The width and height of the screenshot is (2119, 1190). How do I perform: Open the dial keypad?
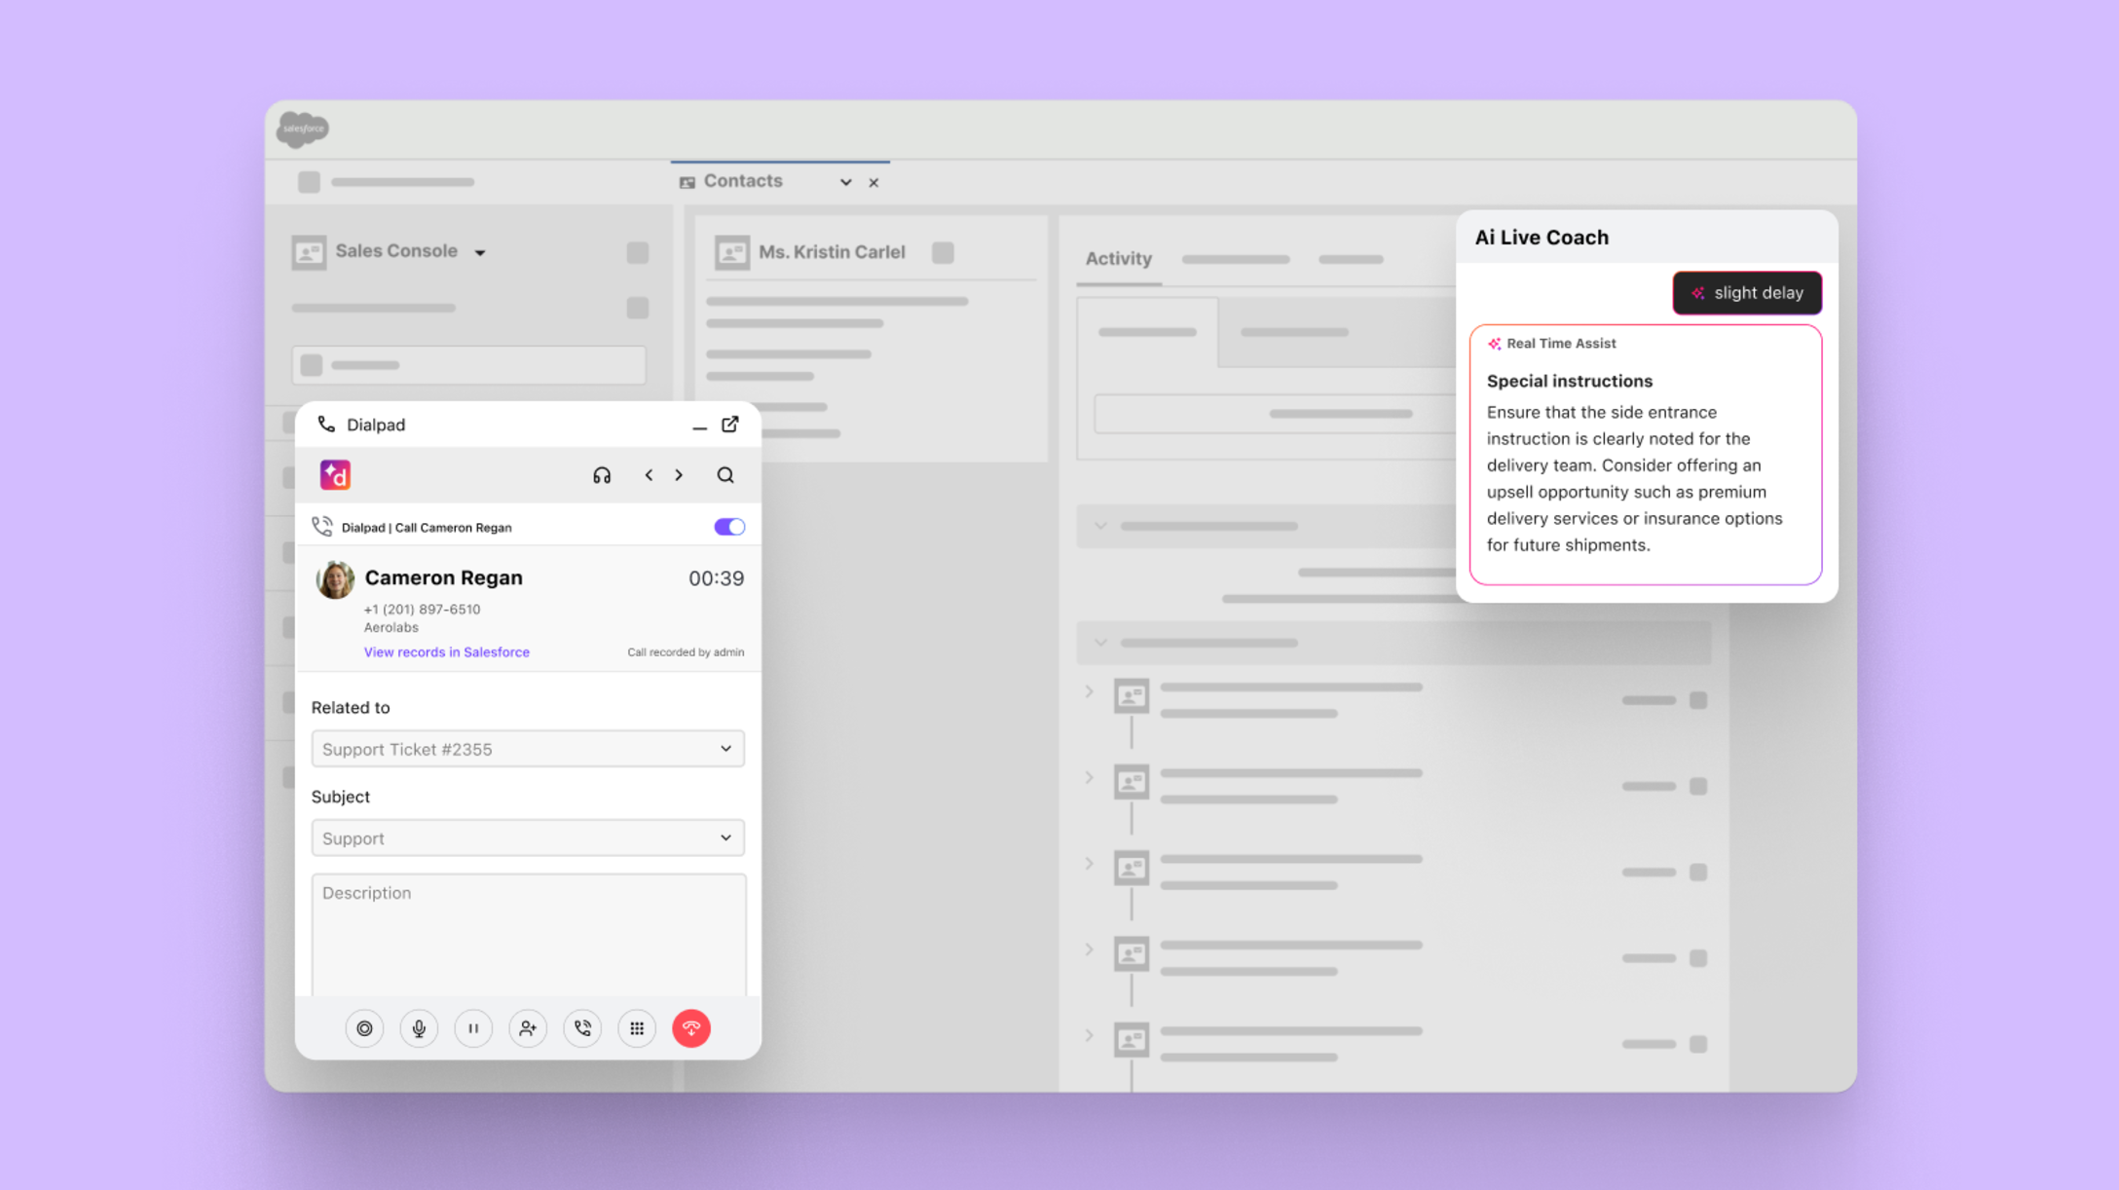coord(637,1028)
